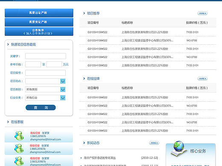Click the arrow icon before 项目推荐 heading
Screen dimensions: 222x166
click(84, 13)
